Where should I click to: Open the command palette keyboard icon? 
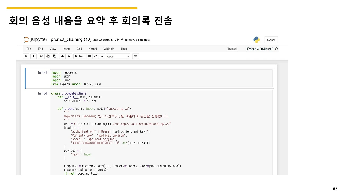[136, 56]
